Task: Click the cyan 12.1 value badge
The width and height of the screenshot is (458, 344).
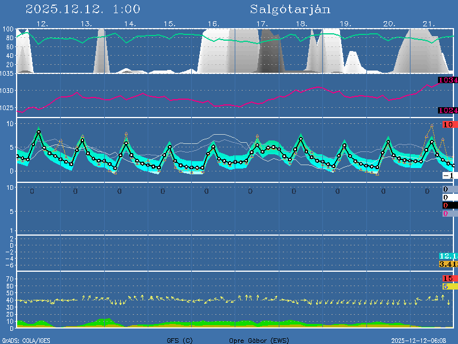Action: coord(447,256)
